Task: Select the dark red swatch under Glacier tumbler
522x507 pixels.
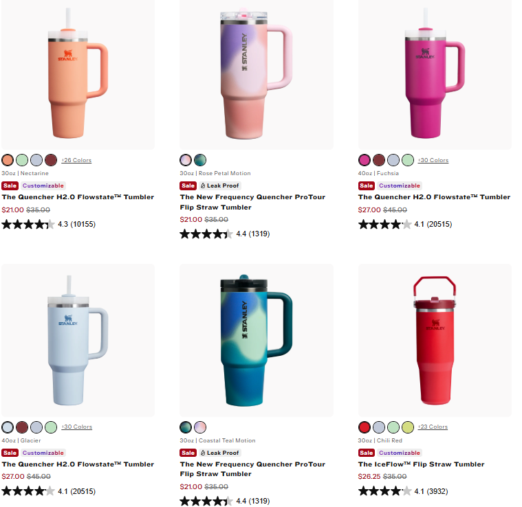Action: click(x=22, y=427)
